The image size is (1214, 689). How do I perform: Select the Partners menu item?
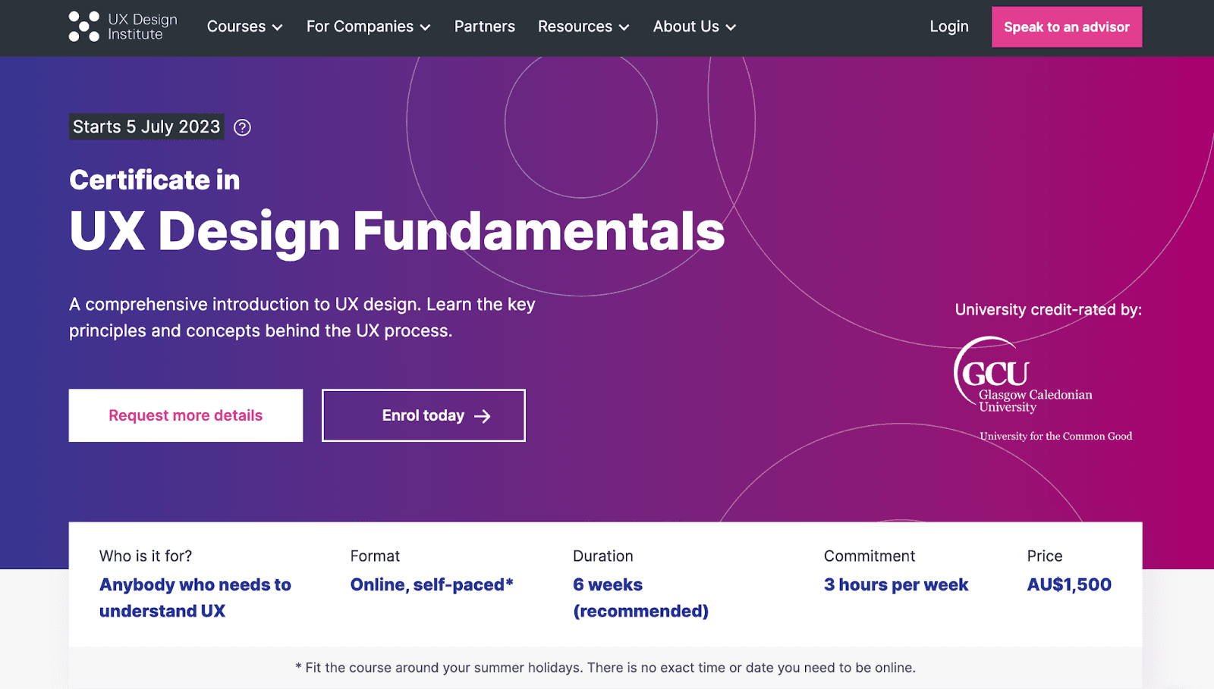pyautogui.click(x=484, y=27)
